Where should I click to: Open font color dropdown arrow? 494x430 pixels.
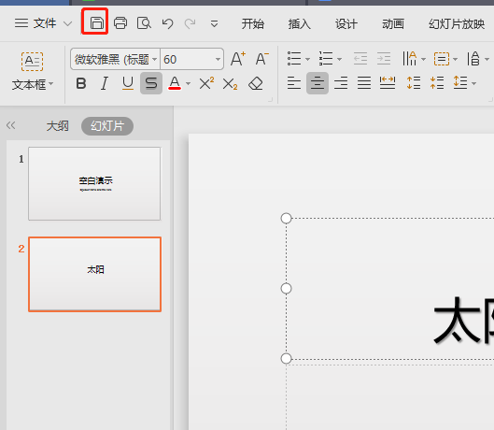[189, 84]
